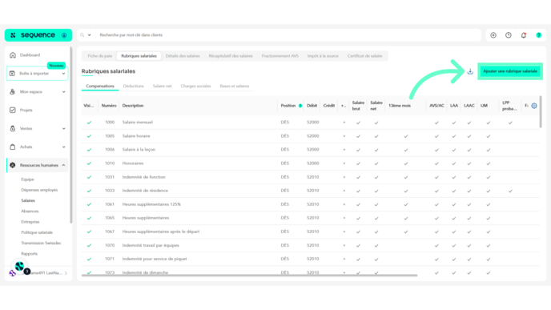Image resolution: width=551 pixels, height=310 pixels.
Task: Expand Mon espace chevron
Action: 63,92
